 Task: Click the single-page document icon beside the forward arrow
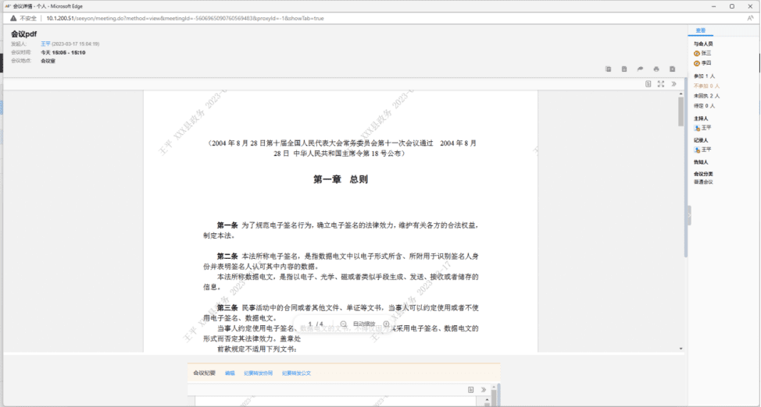624,69
